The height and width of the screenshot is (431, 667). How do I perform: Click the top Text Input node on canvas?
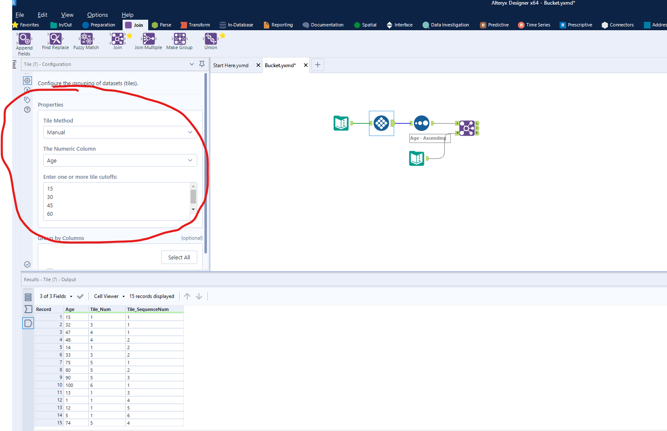pyautogui.click(x=341, y=123)
